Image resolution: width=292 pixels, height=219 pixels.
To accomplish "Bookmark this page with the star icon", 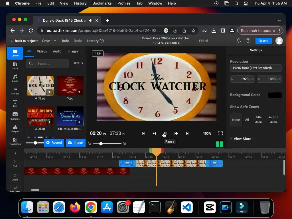I will click(x=193, y=31).
